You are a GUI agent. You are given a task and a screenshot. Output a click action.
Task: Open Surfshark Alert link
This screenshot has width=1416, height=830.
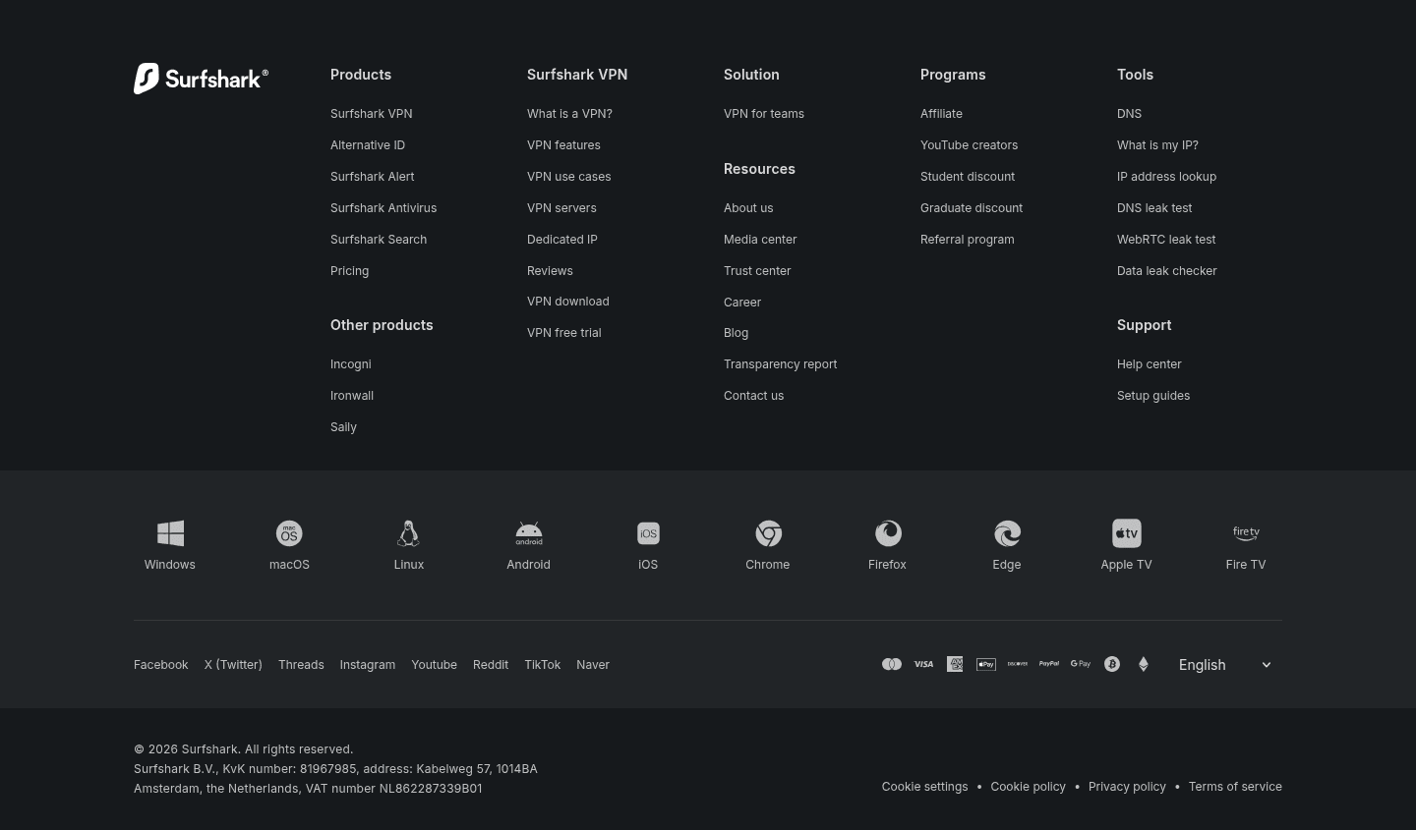click(x=372, y=177)
